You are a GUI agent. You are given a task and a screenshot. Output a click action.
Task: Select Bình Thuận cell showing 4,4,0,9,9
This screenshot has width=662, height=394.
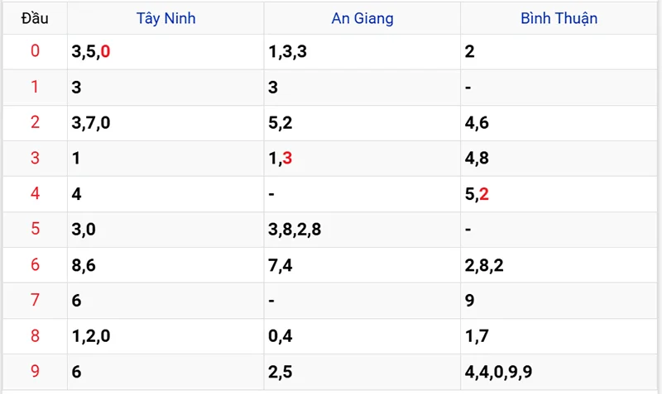498,372
